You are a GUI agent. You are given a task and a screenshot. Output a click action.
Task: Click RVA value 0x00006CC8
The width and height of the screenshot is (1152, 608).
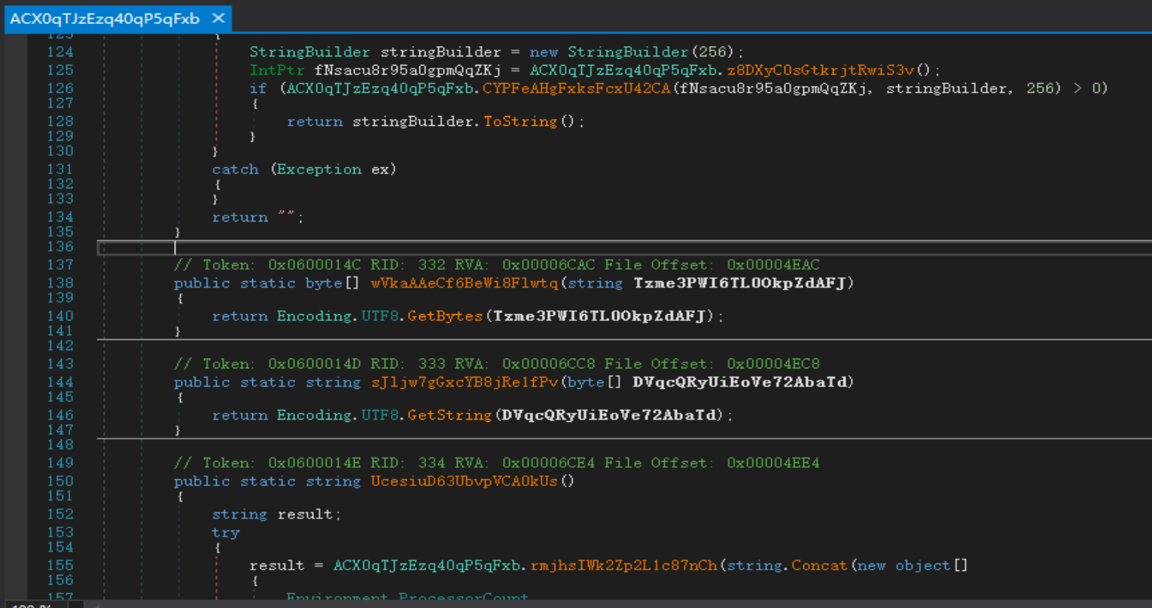(x=548, y=364)
